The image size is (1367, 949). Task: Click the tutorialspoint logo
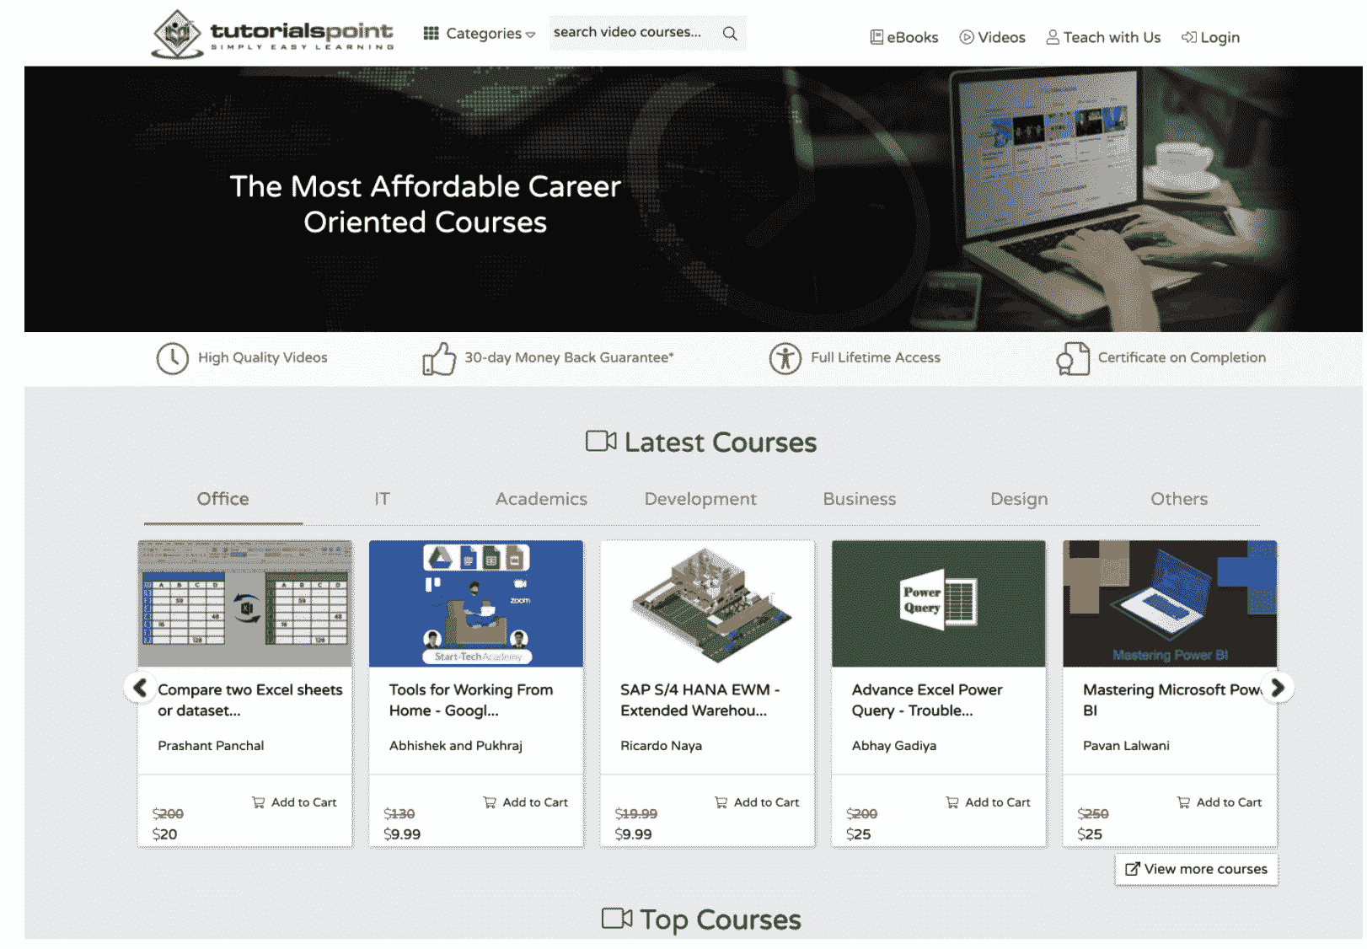(272, 35)
